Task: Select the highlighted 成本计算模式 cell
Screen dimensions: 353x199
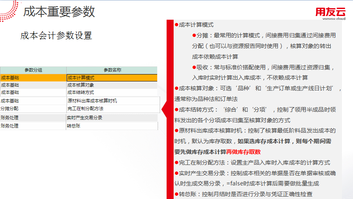Action: coord(112,78)
